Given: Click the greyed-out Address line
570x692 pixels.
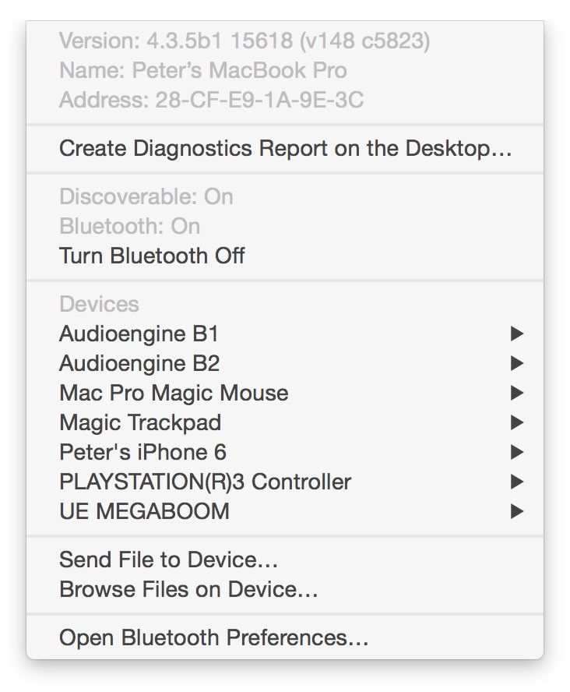Looking at the screenshot, I should (211, 100).
